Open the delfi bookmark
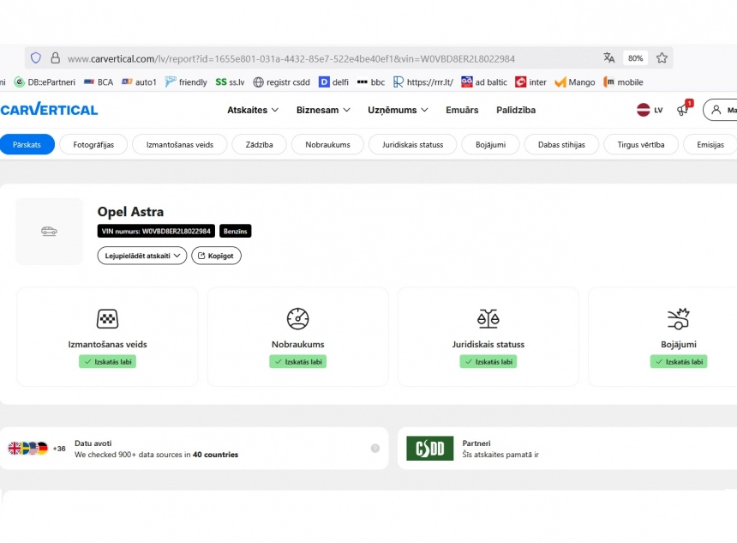 pos(333,82)
